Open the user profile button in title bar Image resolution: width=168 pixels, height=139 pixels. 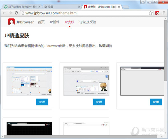(143, 2)
